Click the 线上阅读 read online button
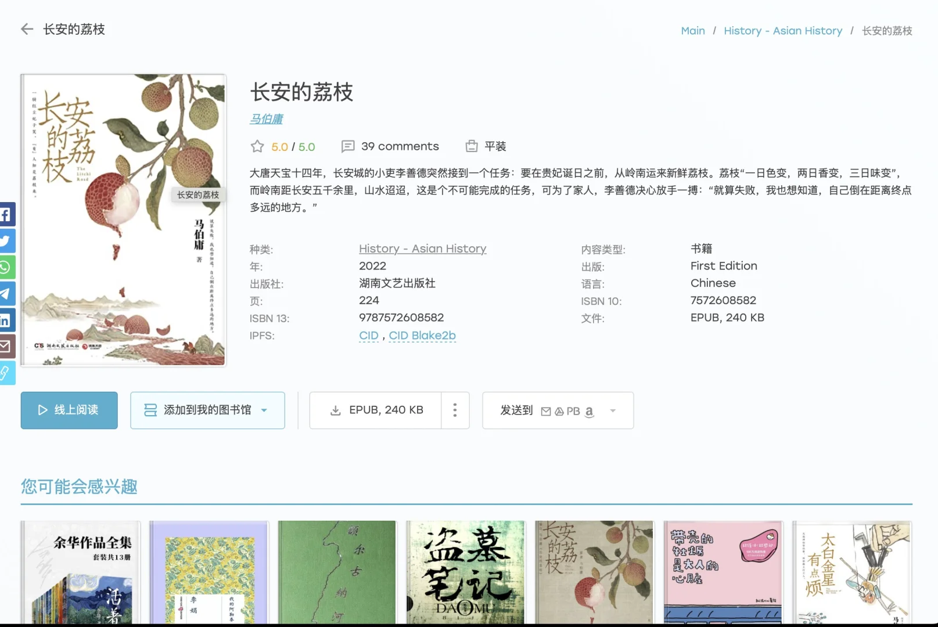 pyautogui.click(x=69, y=410)
